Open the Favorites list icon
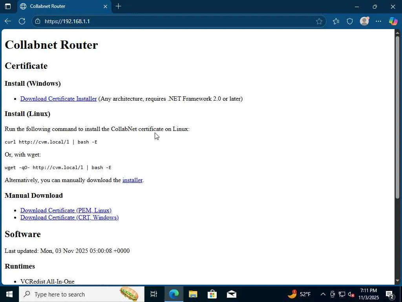The image size is (402, 302). [336, 21]
